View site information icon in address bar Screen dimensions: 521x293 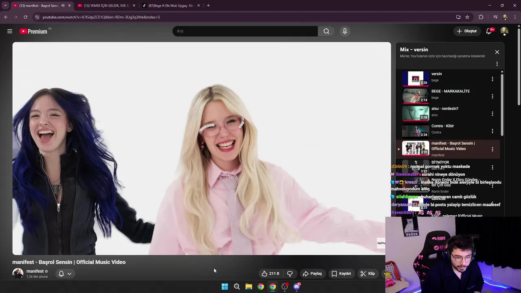37,17
